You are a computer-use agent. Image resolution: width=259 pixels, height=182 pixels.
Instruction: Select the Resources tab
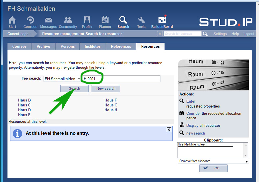[150, 46]
